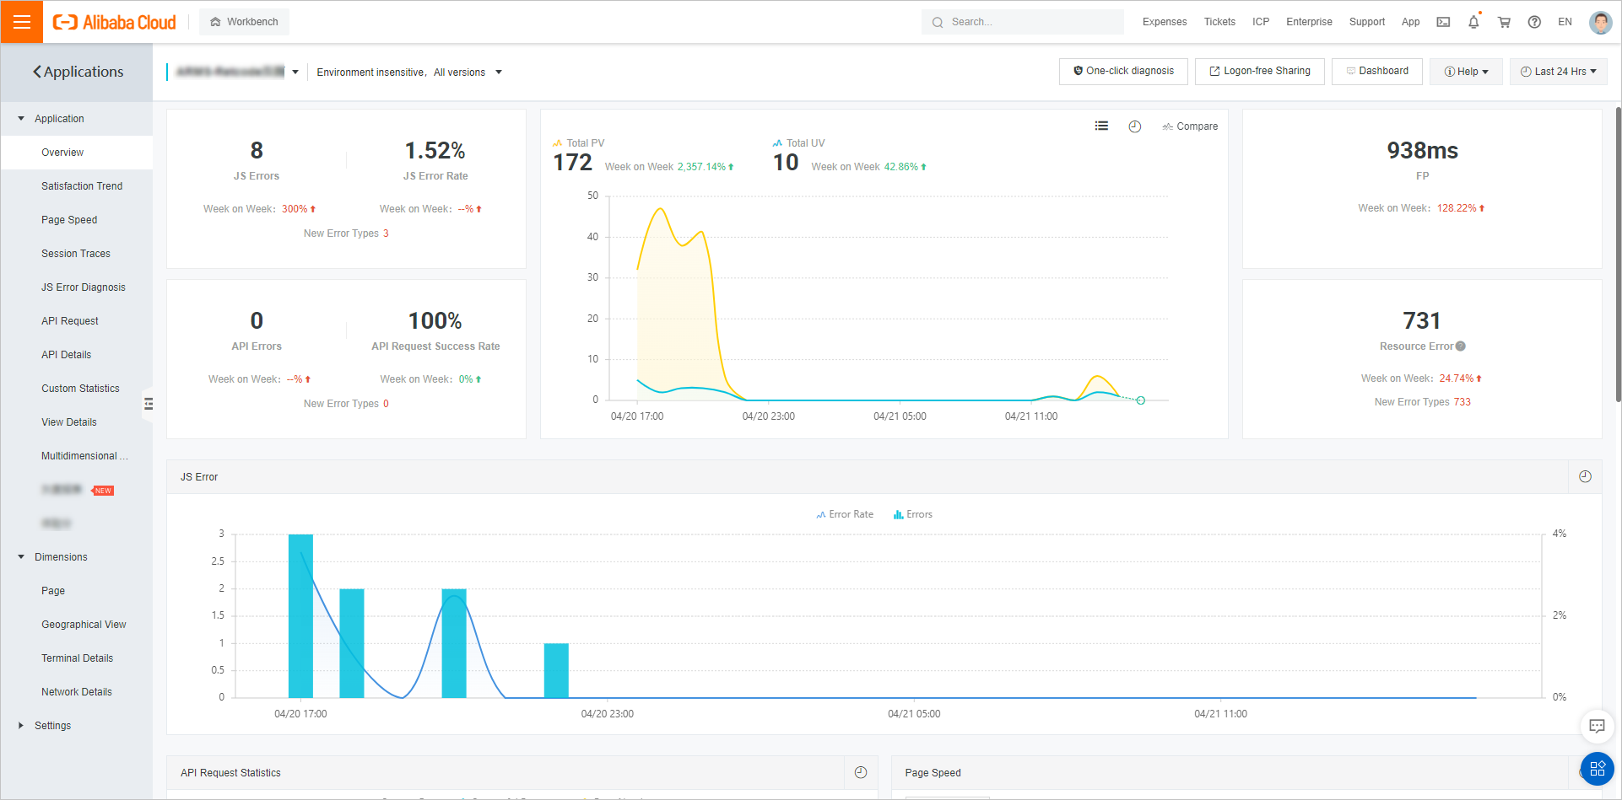1622x800 pixels.
Task: Open the list view icon on the PV chart
Action: (1101, 126)
